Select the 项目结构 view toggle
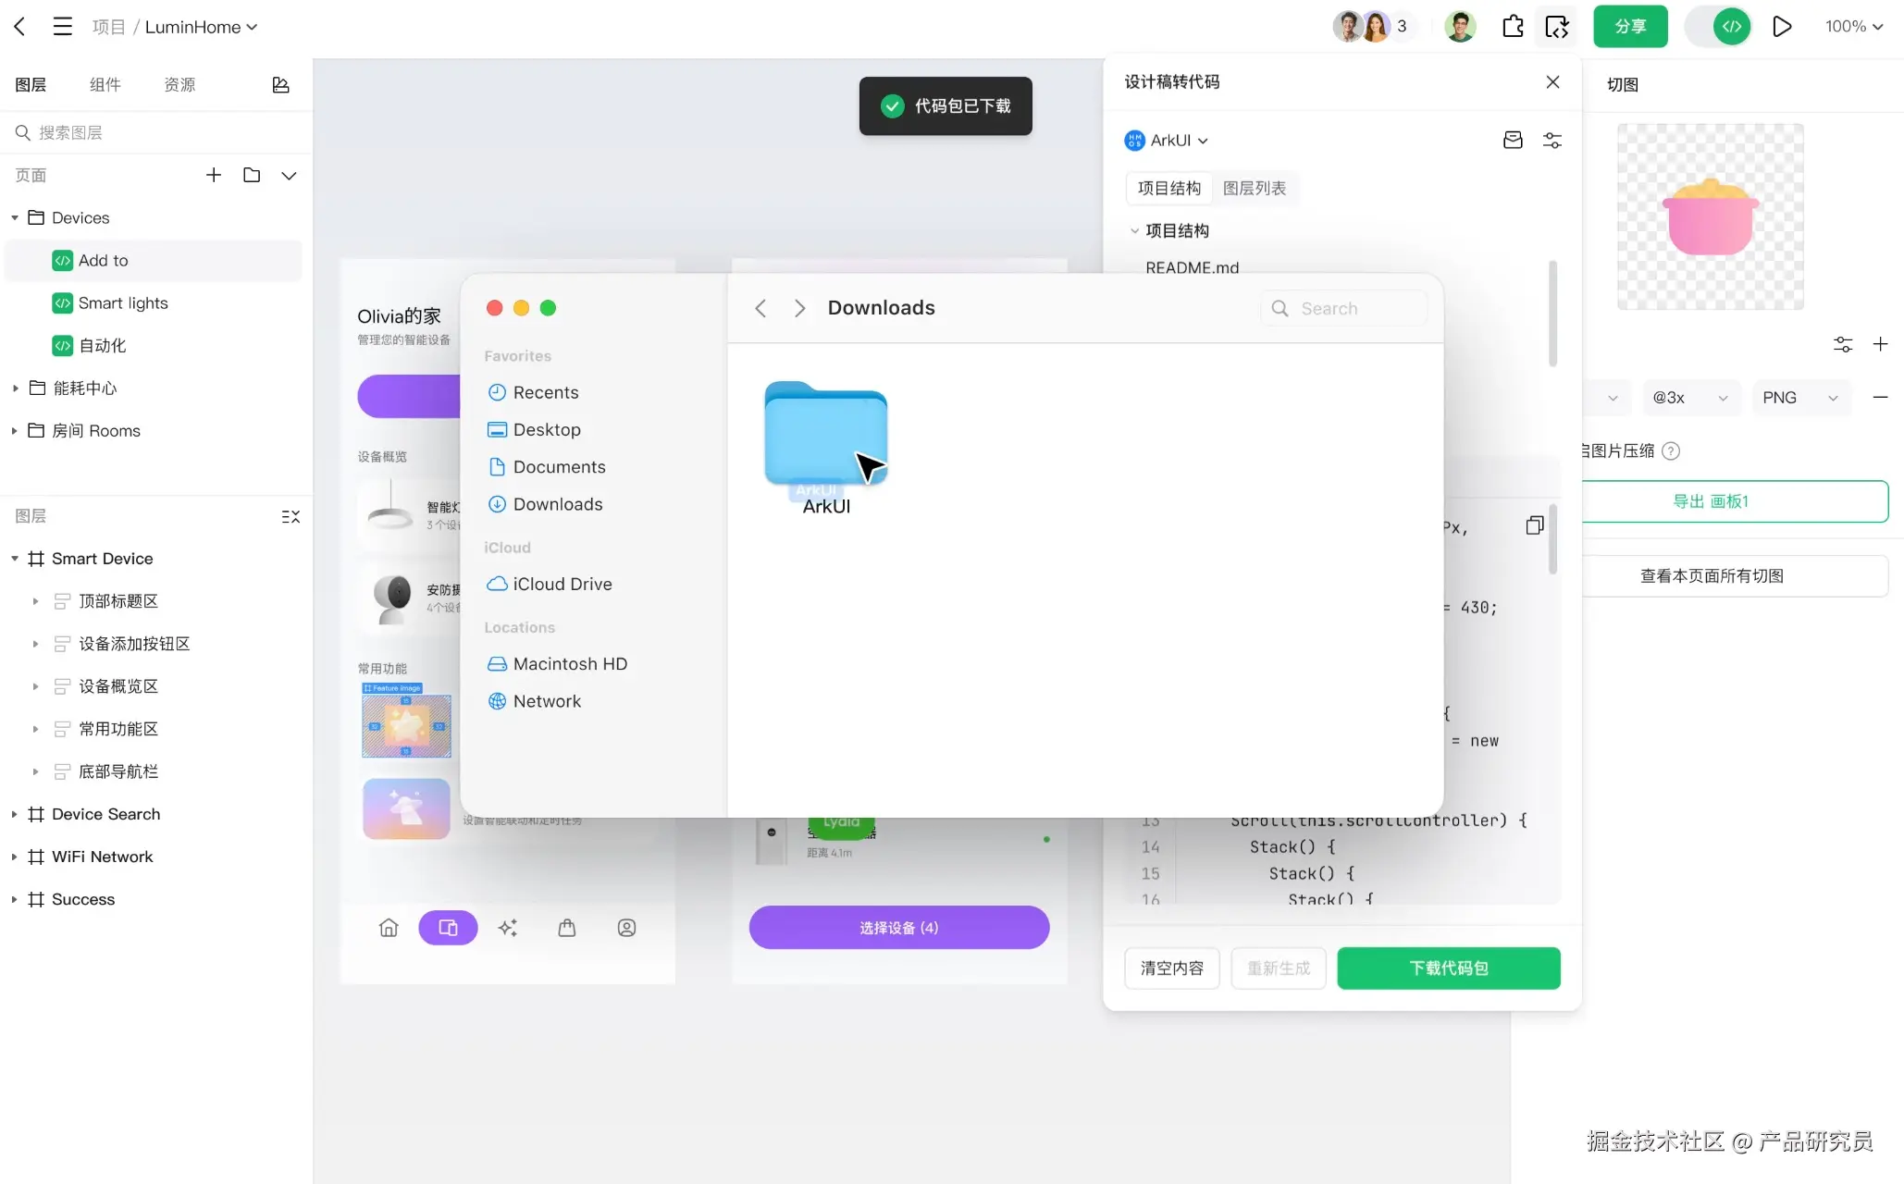 (1168, 188)
